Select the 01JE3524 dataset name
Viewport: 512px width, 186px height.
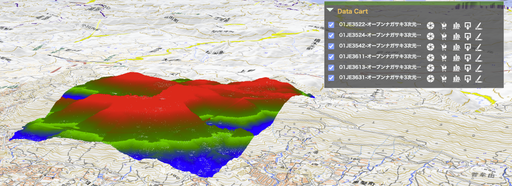pos(380,35)
